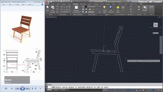Screen dimensions: 163x92
Task: Click the zoom magnifier in Photo Viewer
Action: pyautogui.click(x=6, y=88)
